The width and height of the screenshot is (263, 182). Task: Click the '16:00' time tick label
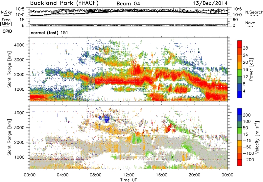[161, 175]
